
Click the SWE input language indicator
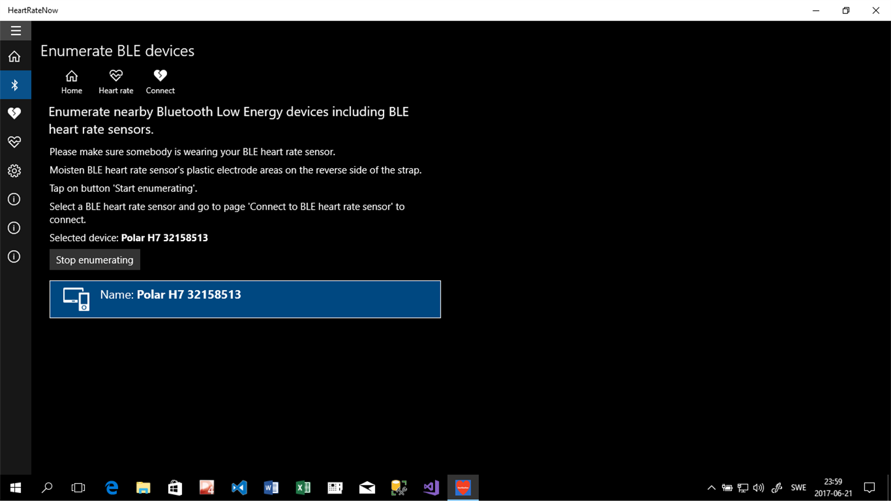tap(799, 488)
